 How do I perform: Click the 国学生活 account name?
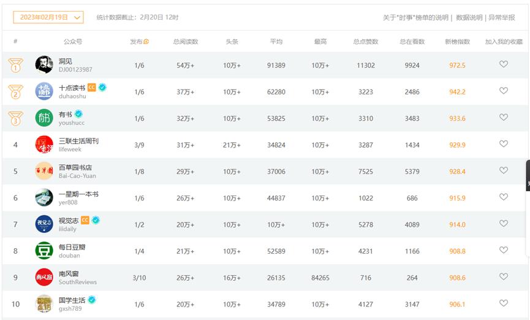point(72,300)
